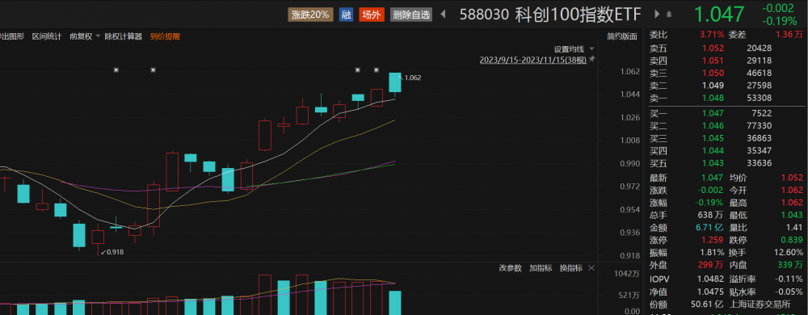Click the bell alert icon beside ETF name

pos(669,15)
